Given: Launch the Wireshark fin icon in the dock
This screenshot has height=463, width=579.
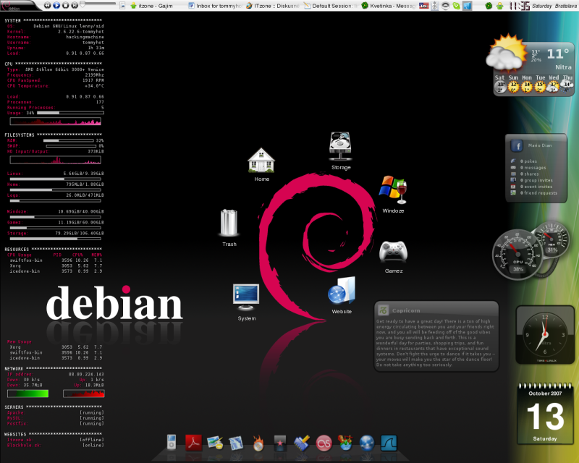Looking at the screenshot, I should pos(389,443).
